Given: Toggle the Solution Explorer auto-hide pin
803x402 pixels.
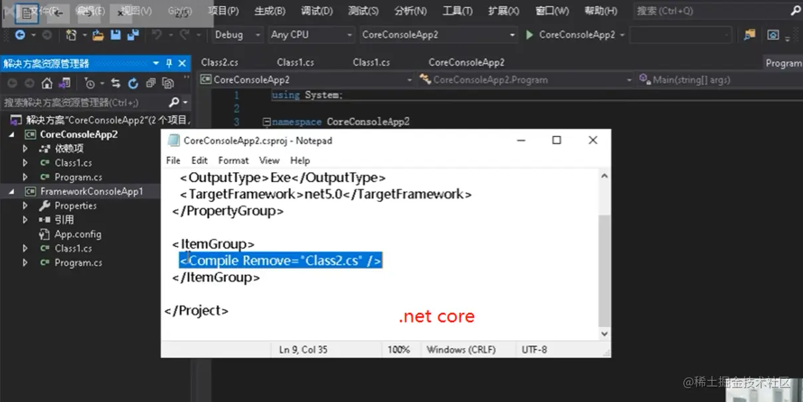Looking at the screenshot, I should coord(169,63).
